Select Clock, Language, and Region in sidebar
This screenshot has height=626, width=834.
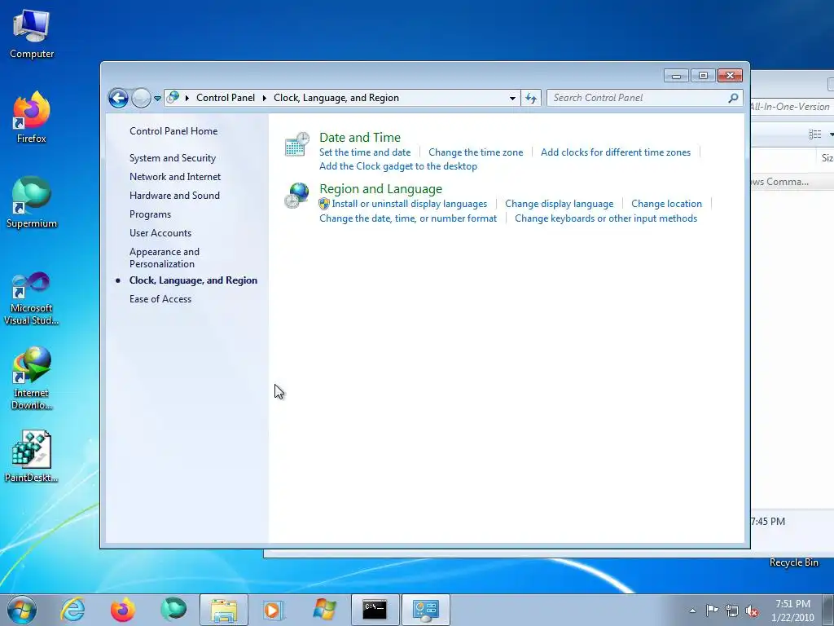point(193,280)
